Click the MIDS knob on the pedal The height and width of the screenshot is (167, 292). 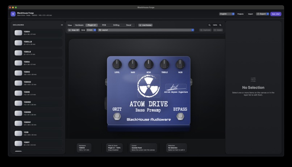click(x=149, y=64)
